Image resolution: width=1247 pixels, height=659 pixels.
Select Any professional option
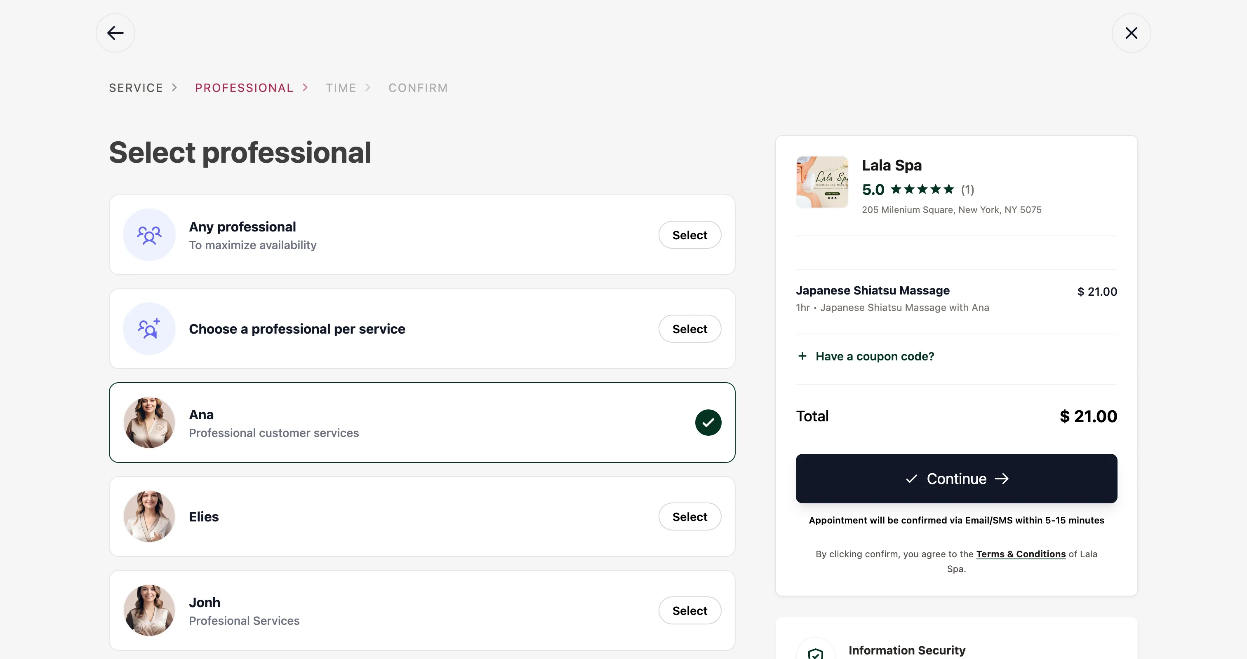(690, 235)
